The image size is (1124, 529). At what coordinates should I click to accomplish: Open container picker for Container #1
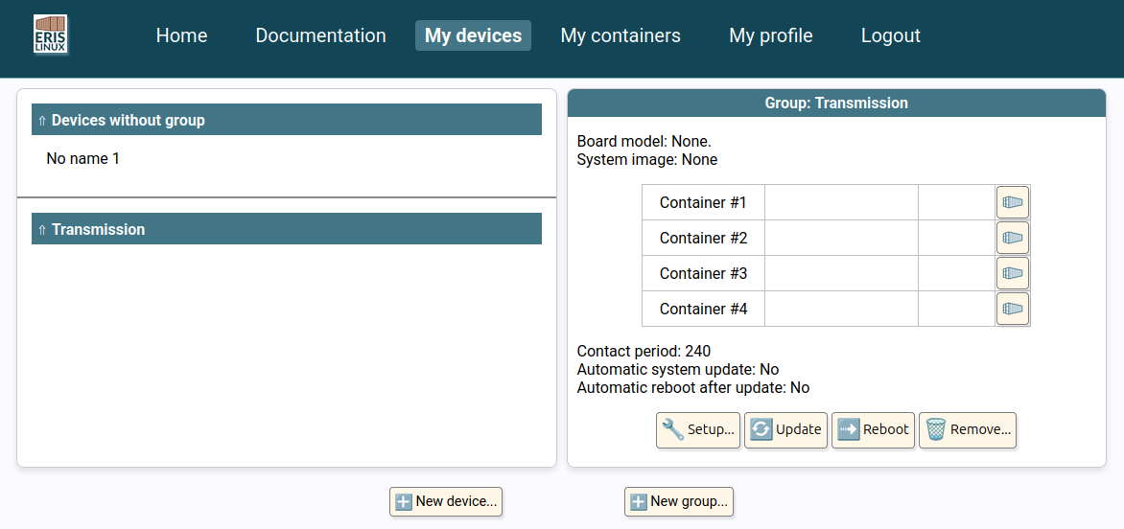(x=1012, y=202)
